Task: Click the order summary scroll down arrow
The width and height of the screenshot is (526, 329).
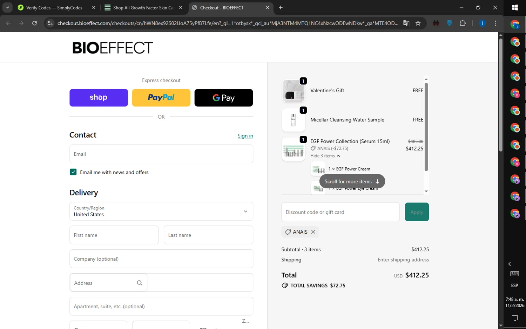Action: coord(426,192)
